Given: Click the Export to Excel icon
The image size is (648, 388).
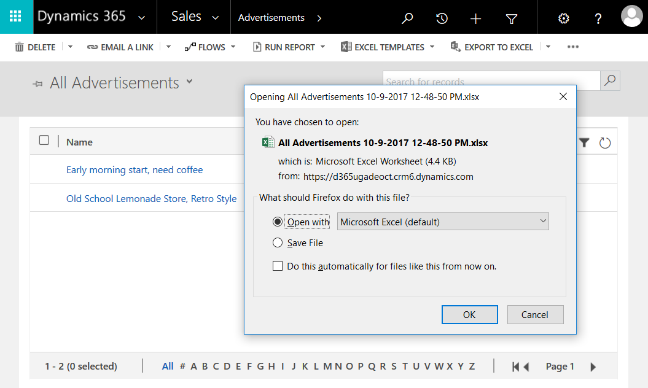Looking at the screenshot, I should pos(455,47).
